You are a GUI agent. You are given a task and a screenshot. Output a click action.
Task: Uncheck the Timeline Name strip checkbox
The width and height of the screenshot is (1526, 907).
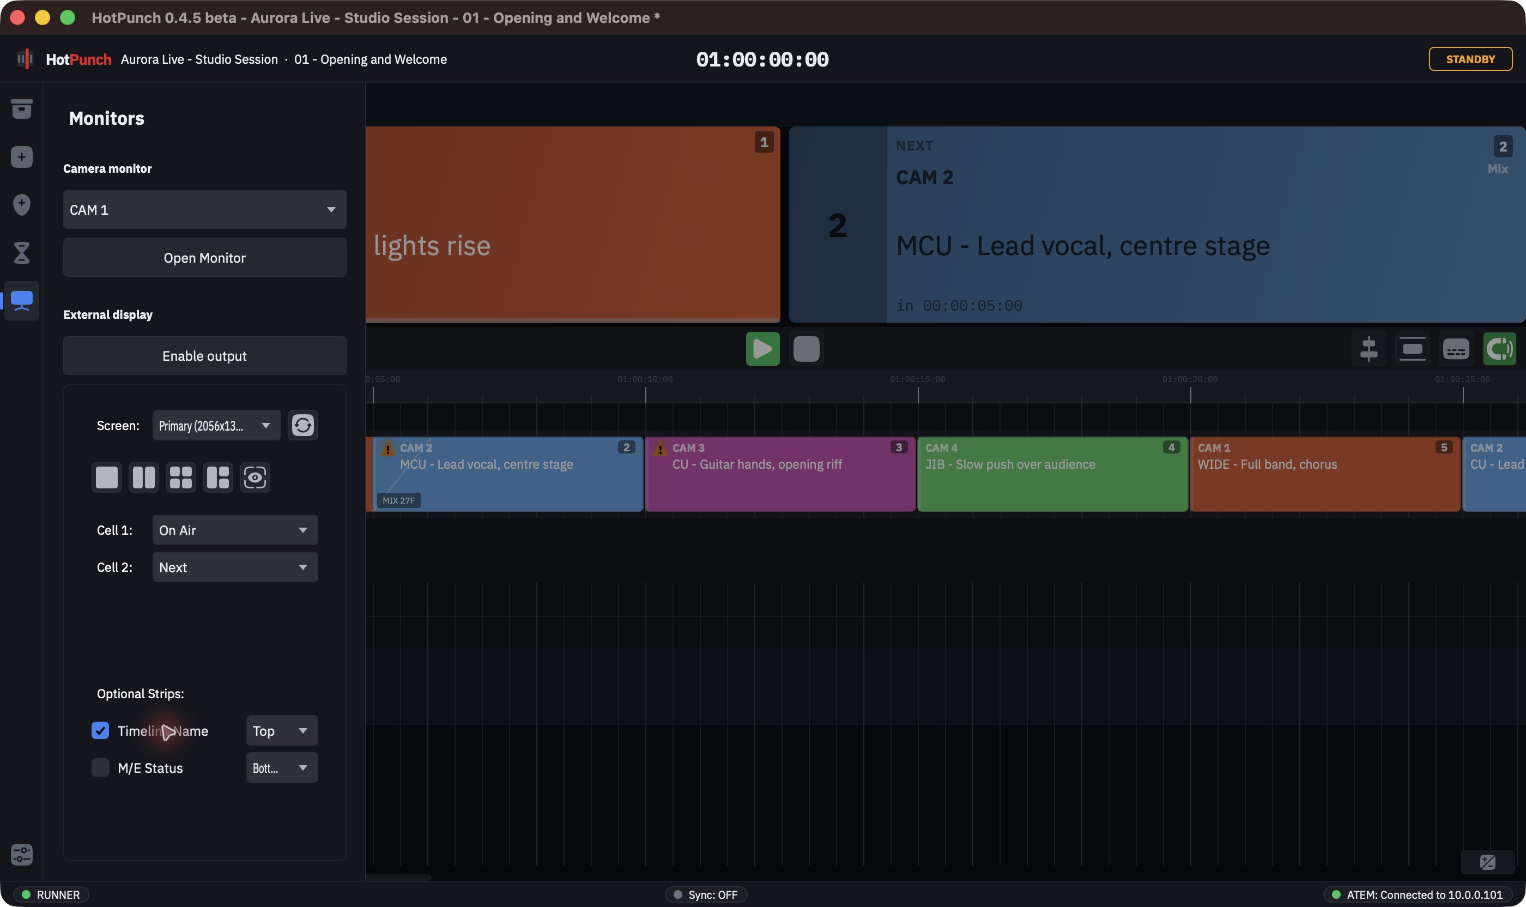pos(100,730)
